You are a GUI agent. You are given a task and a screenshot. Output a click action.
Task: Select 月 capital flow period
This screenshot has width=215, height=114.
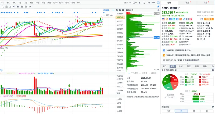click(x=207, y=111)
